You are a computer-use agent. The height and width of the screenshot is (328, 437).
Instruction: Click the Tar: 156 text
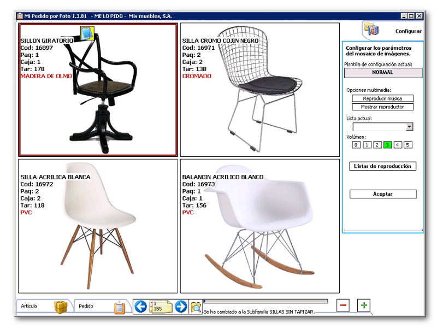point(194,206)
